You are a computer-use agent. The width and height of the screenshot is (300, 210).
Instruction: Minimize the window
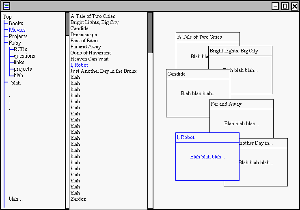pos(275,6)
